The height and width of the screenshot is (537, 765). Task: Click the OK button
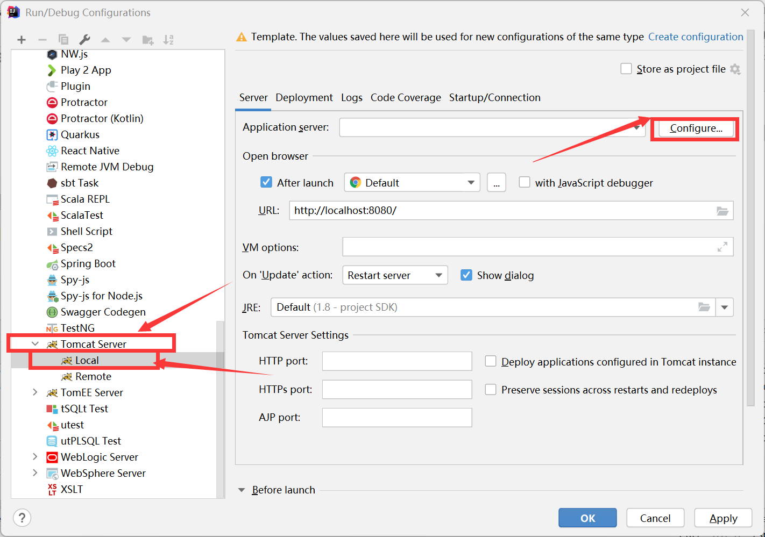click(x=587, y=518)
